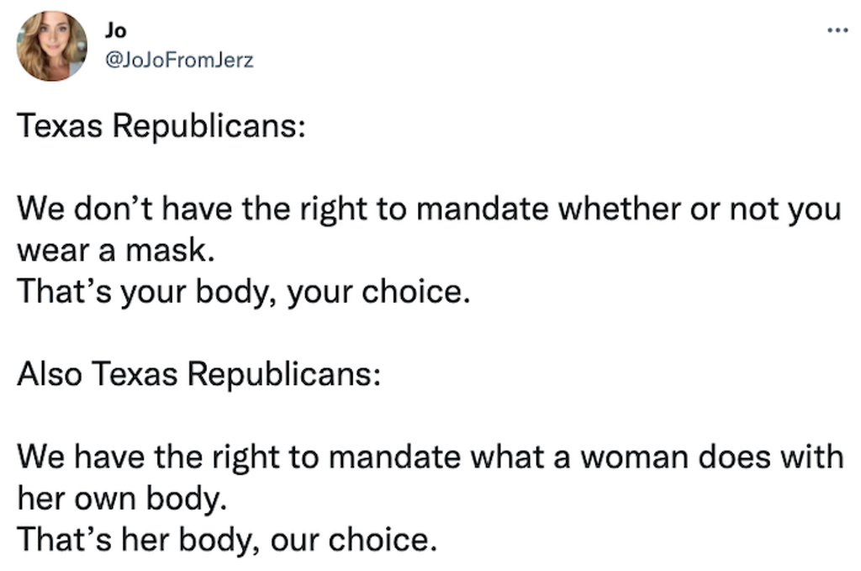Click the text "wear a mask."
The height and width of the screenshot is (571, 861).
coord(116,251)
